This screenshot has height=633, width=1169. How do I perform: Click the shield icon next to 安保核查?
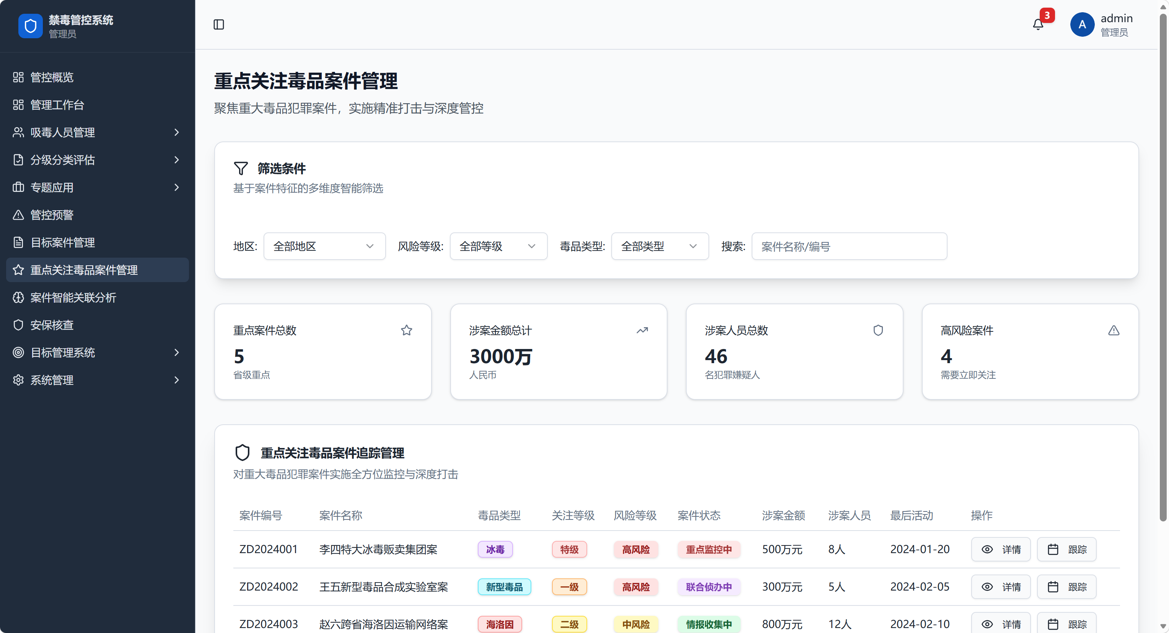18,325
